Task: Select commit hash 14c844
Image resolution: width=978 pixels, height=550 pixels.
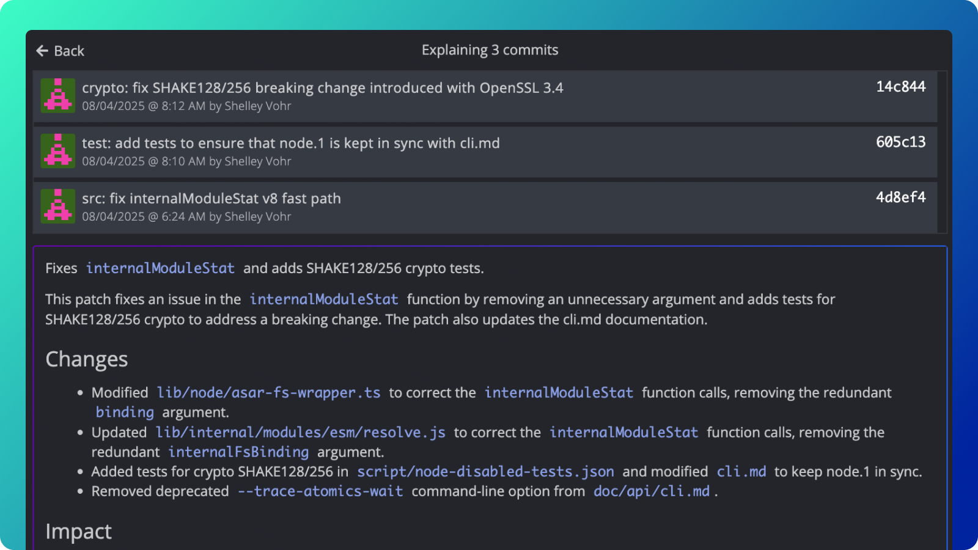Action: coord(900,87)
